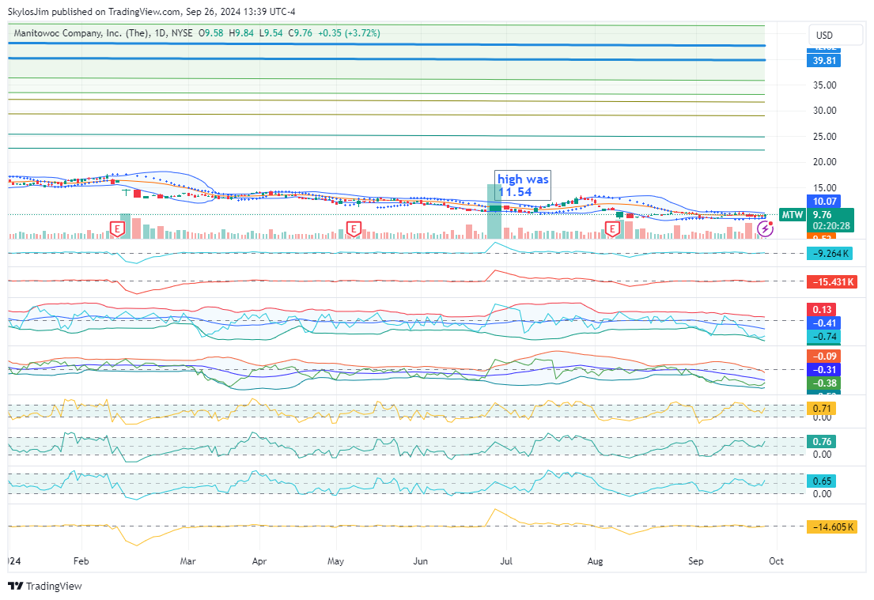The width and height of the screenshot is (874, 600).
Task: Click the TradingView logo at bottom left
Action: [x=45, y=586]
